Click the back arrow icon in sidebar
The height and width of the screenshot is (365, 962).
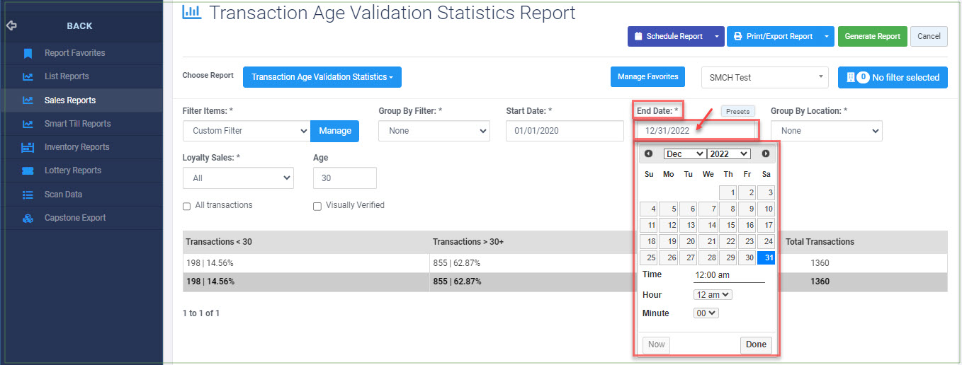11,25
